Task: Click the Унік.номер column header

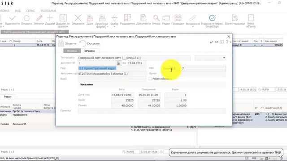Action: 270,41
